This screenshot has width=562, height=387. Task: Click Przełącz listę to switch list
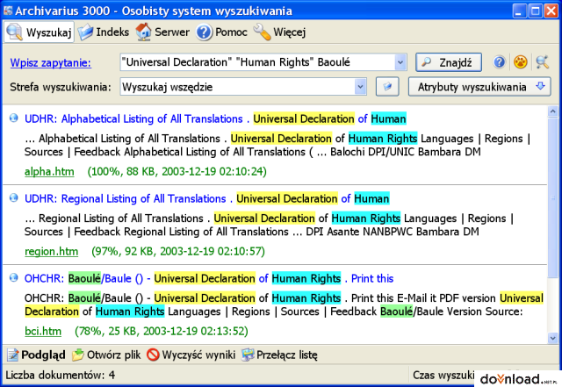click(279, 355)
